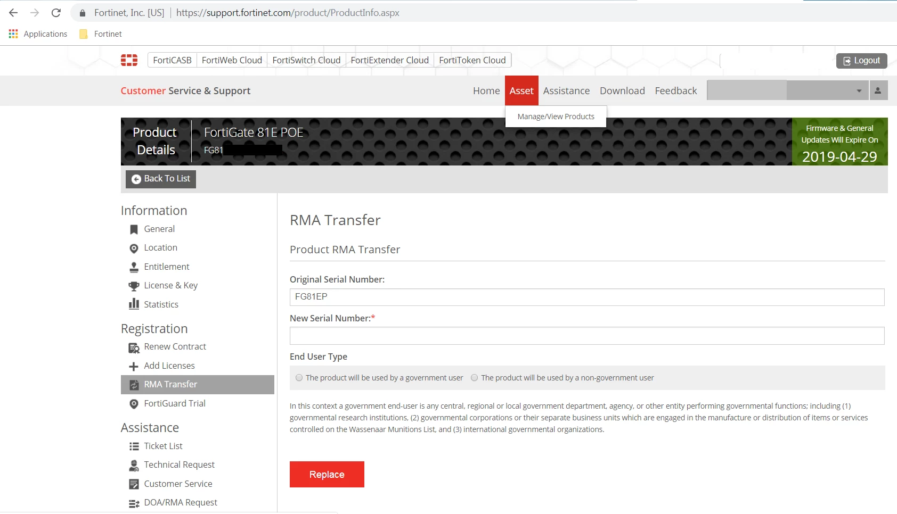Open the DOA/RMA Request link
The image size is (897, 514).
181,503
